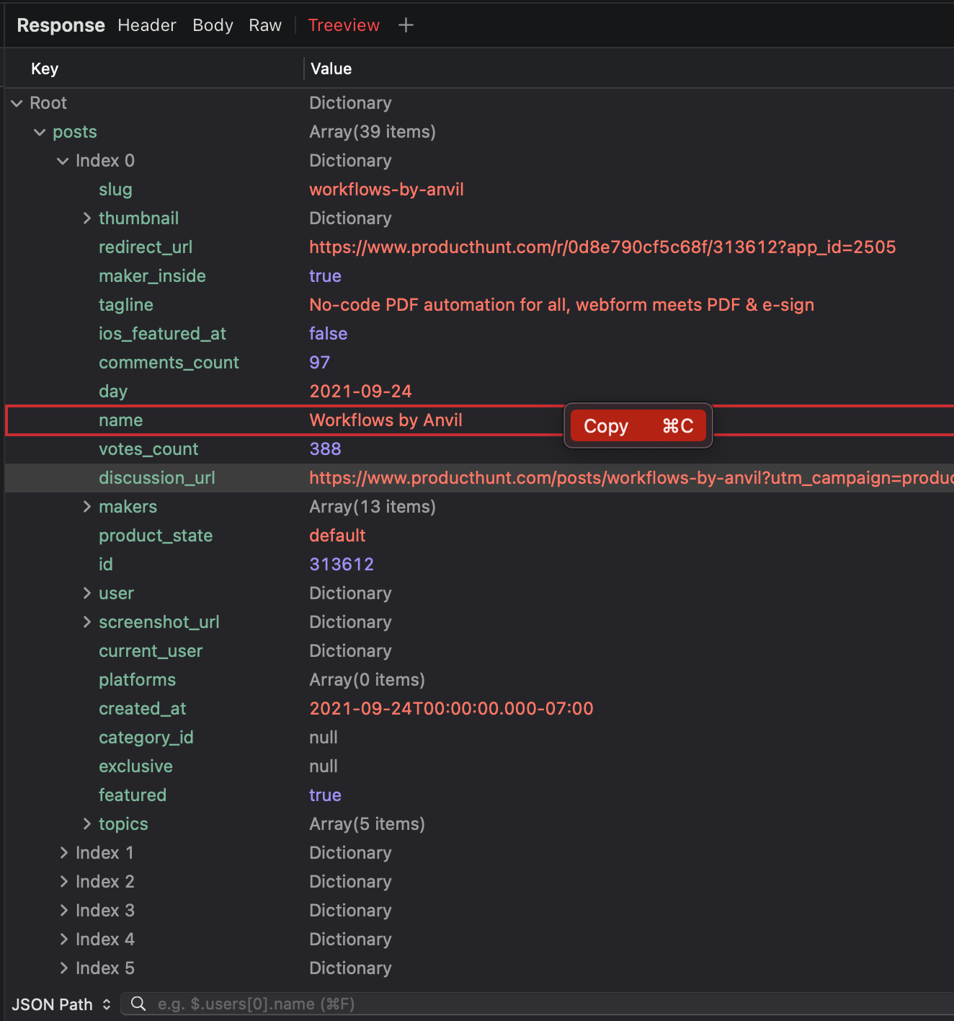Click the tagline value 'No-code PDF automation'
This screenshot has height=1021, width=954.
point(561,305)
